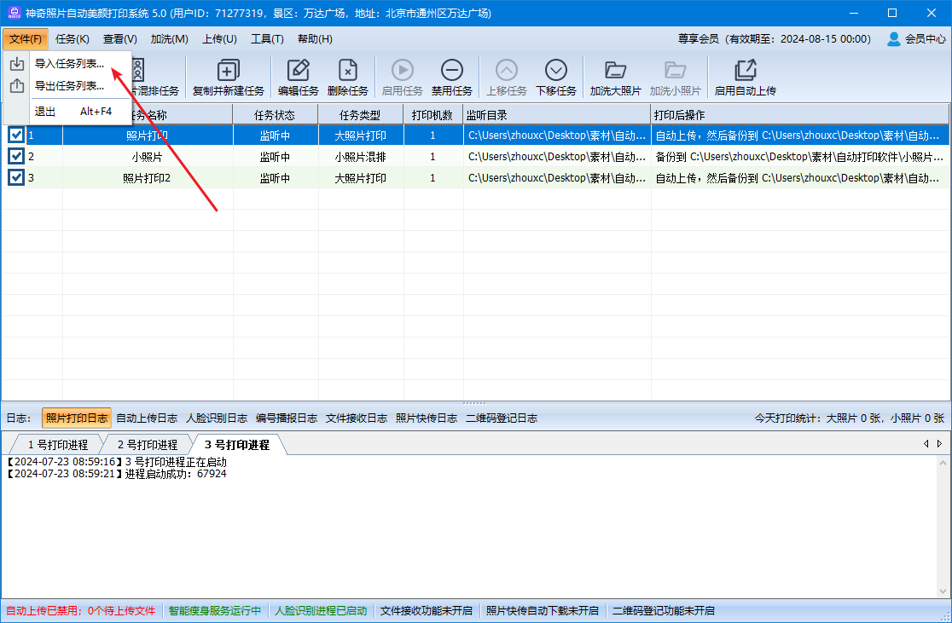Switch to the 1 号打印进程 tab
The width and height of the screenshot is (952, 623).
tap(57, 445)
